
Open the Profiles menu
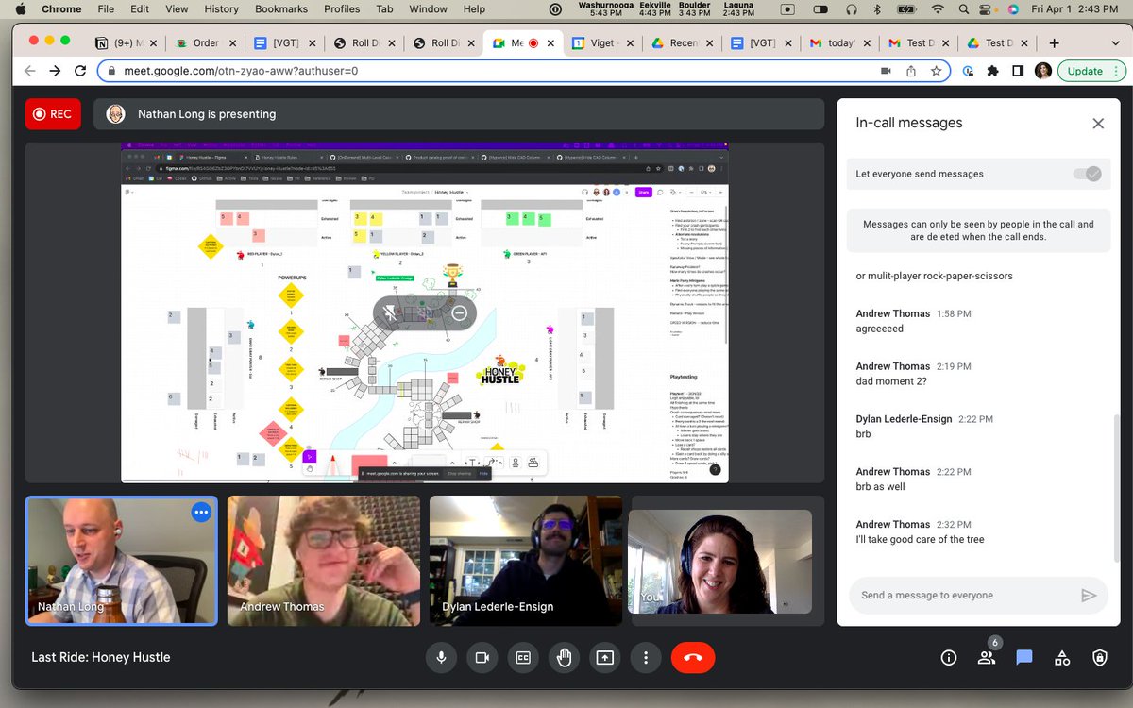[342, 9]
